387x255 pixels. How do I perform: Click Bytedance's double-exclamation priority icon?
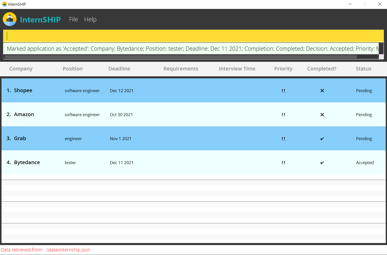click(283, 163)
